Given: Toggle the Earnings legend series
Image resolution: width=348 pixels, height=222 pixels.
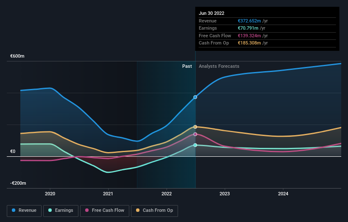Looking at the screenshot, I should pos(61,211).
